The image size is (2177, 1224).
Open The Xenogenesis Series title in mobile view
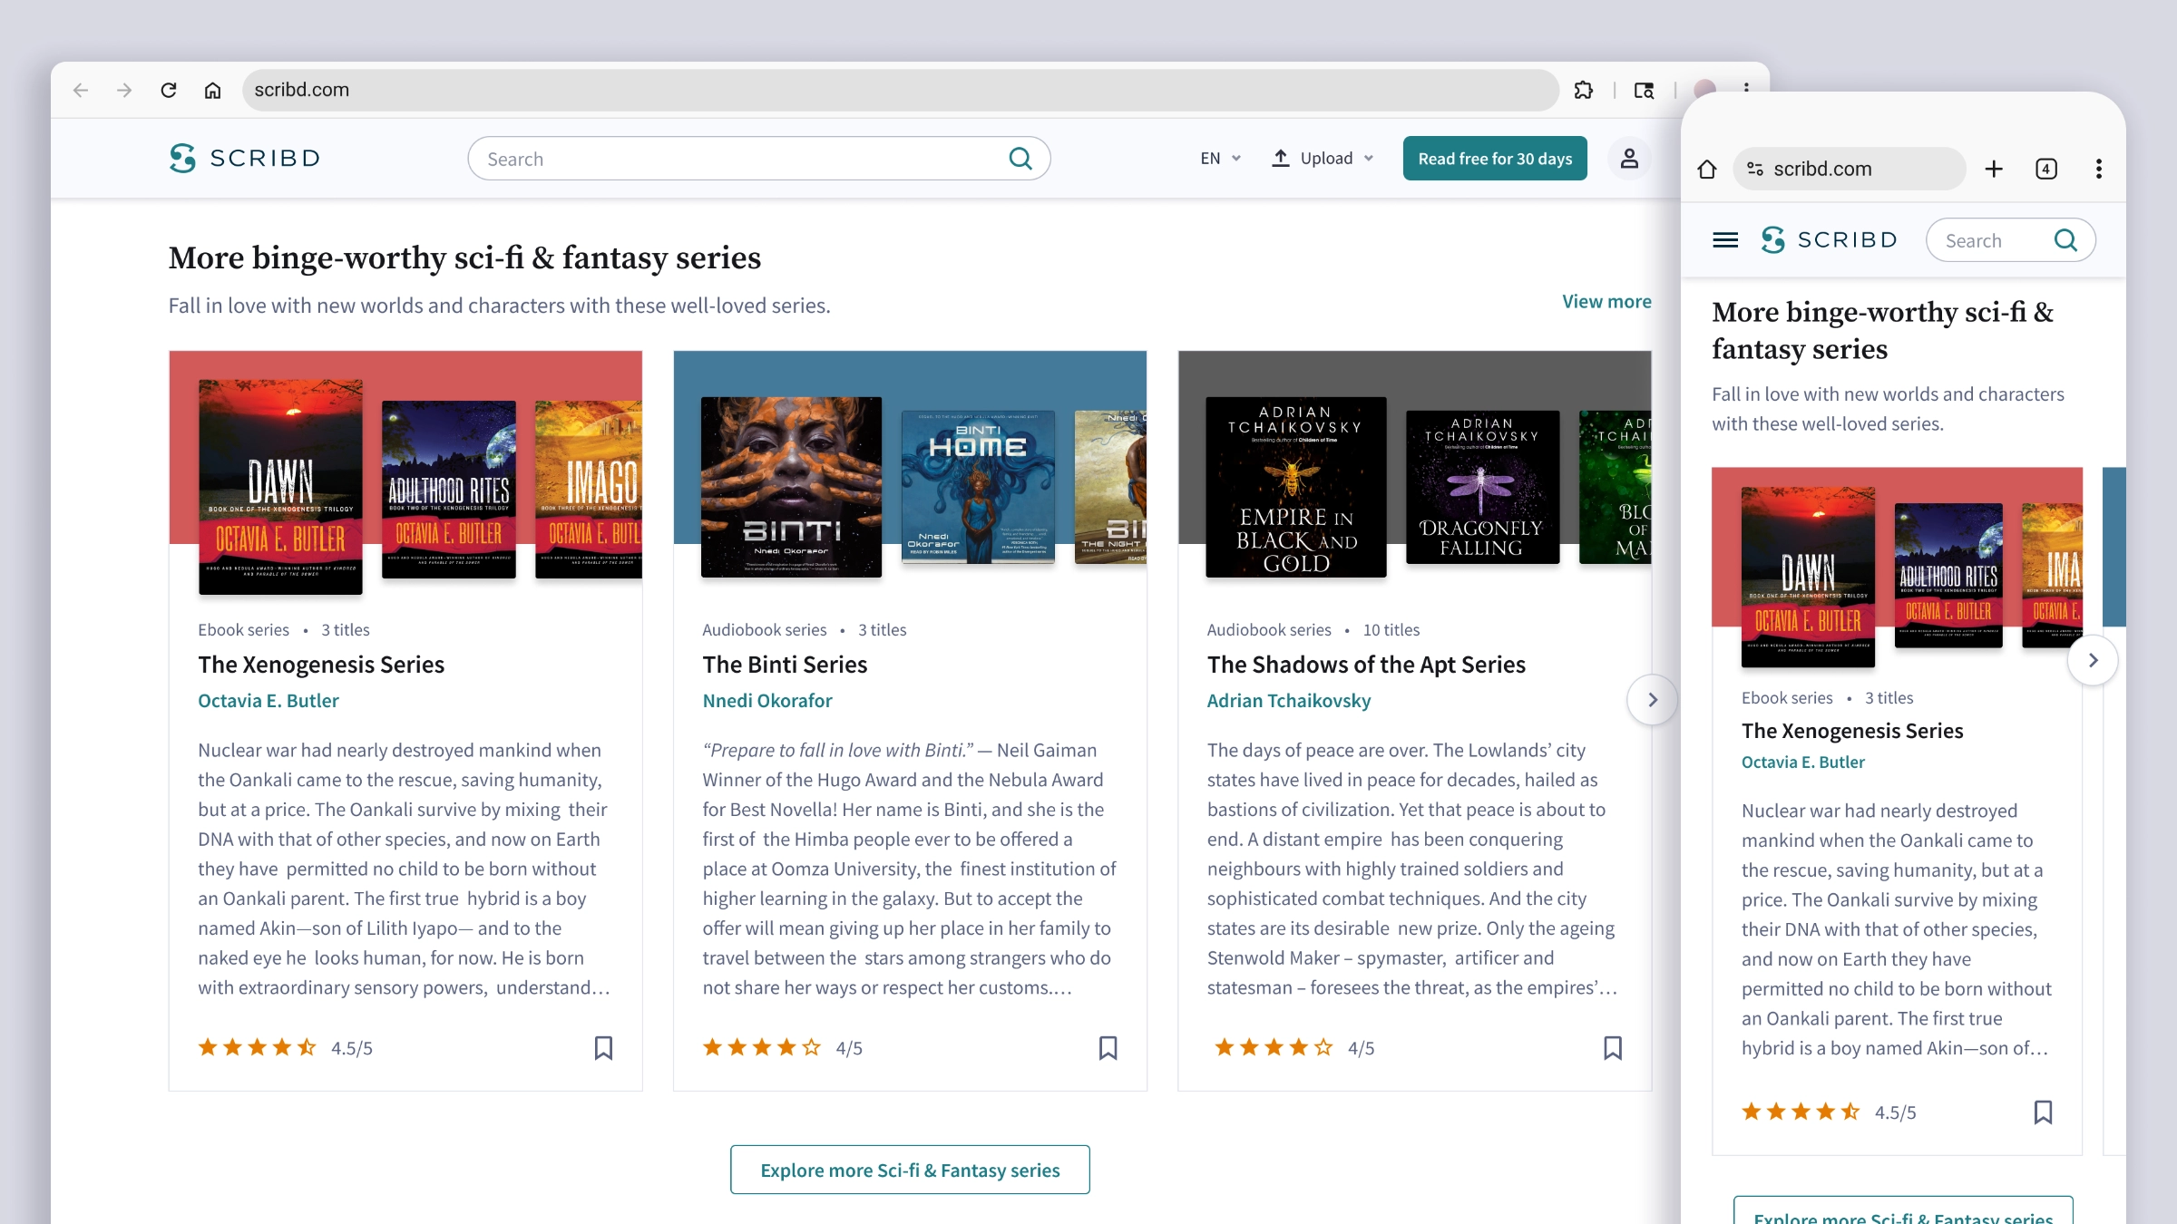[1852, 731]
